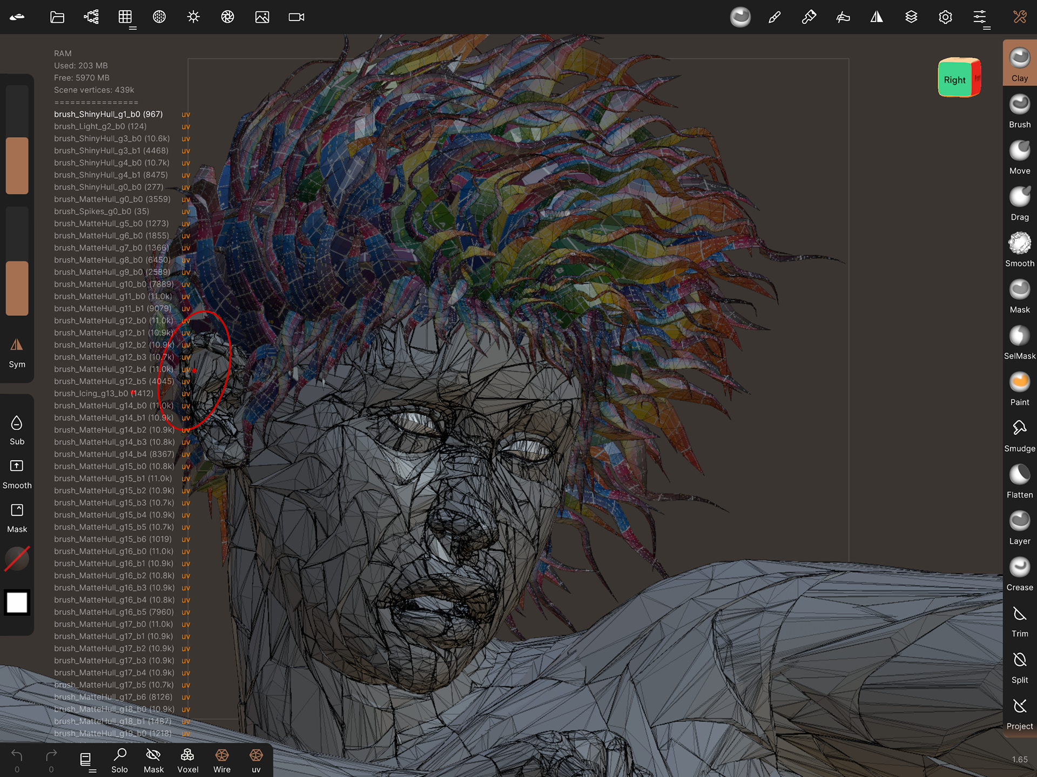Toggle the uv display at bottom
The width and height of the screenshot is (1037, 777).
[256, 760]
